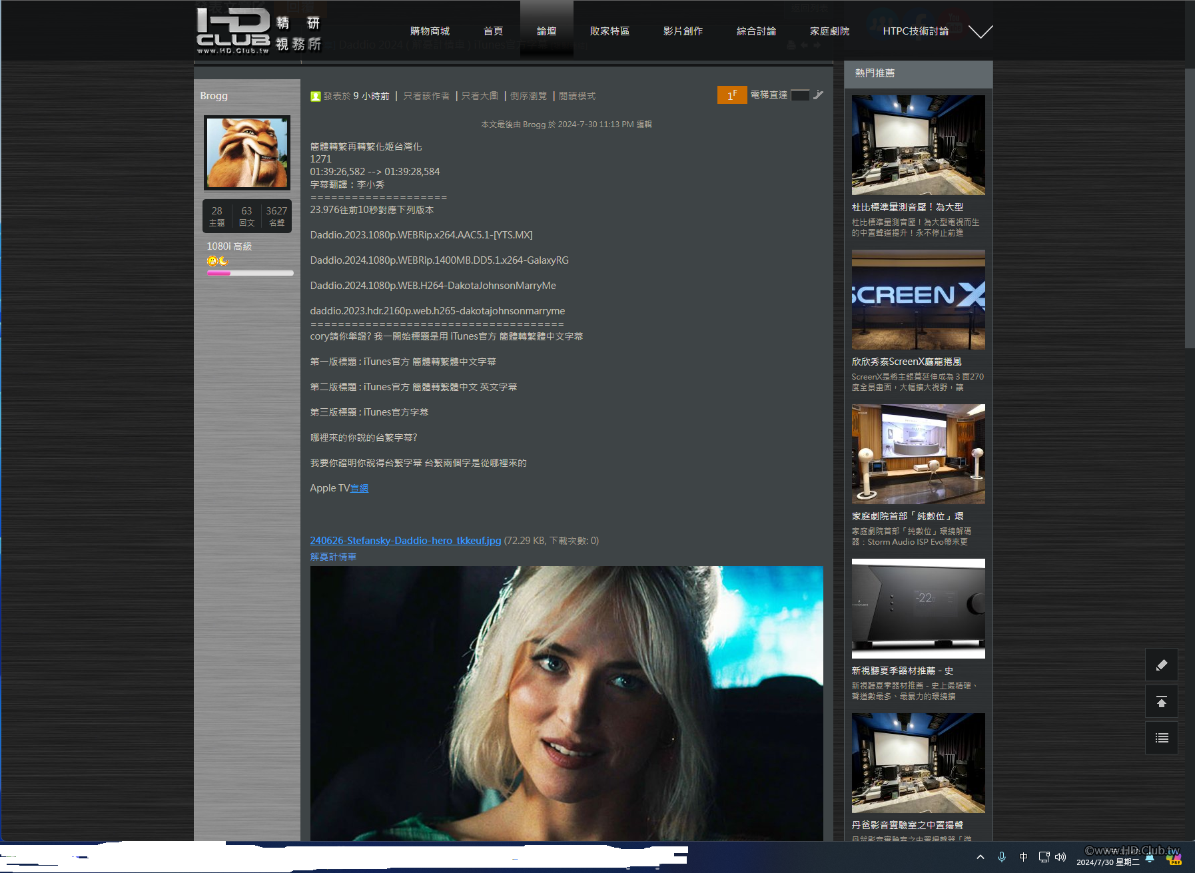This screenshot has width=1195, height=873.
Task: Click the smiley and moon rank icons
Action: 218,261
